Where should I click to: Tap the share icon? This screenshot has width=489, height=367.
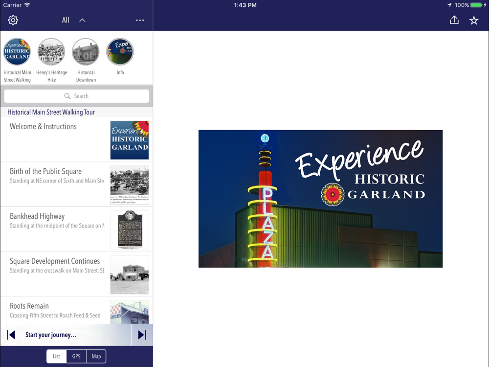coord(454,20)
